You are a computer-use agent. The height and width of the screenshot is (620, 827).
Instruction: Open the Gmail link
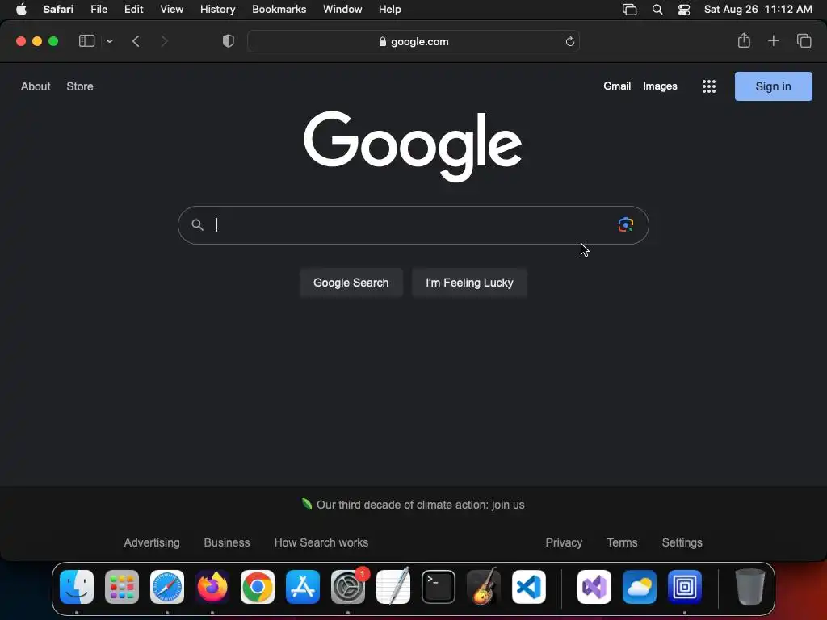tap(617, 86)
